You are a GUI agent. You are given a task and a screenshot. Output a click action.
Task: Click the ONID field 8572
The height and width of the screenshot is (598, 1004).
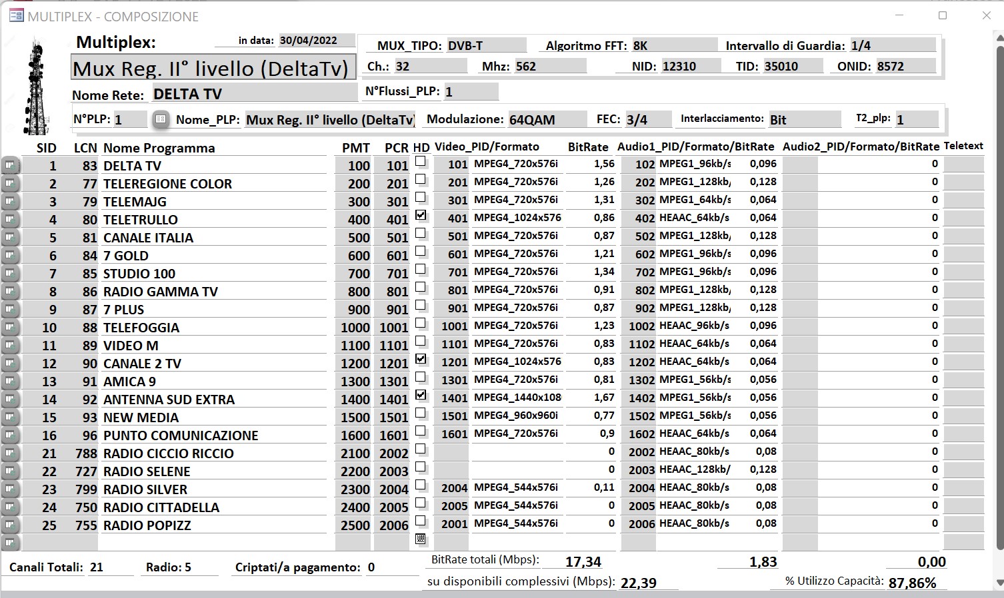click(905, 66)
